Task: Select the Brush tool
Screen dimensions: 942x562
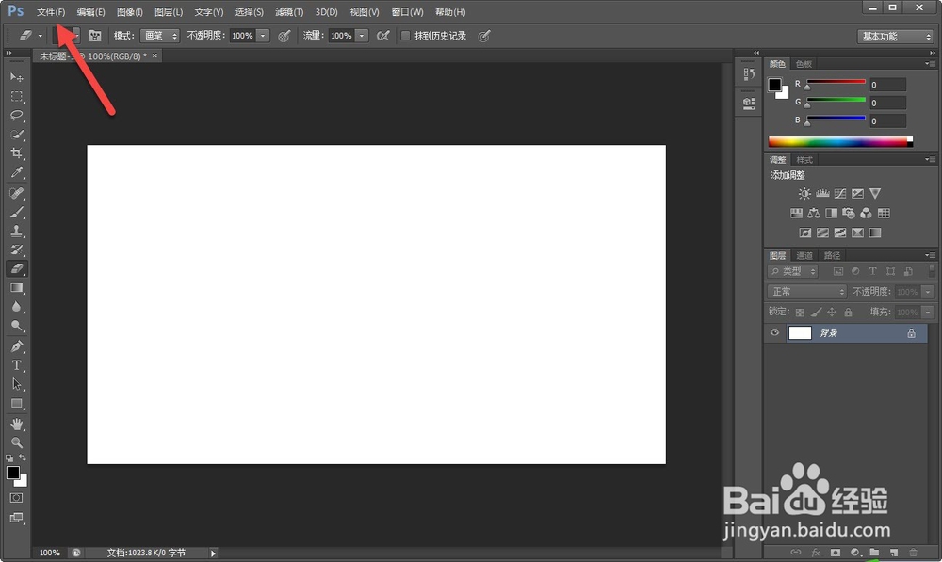Action: coord(16,212)
